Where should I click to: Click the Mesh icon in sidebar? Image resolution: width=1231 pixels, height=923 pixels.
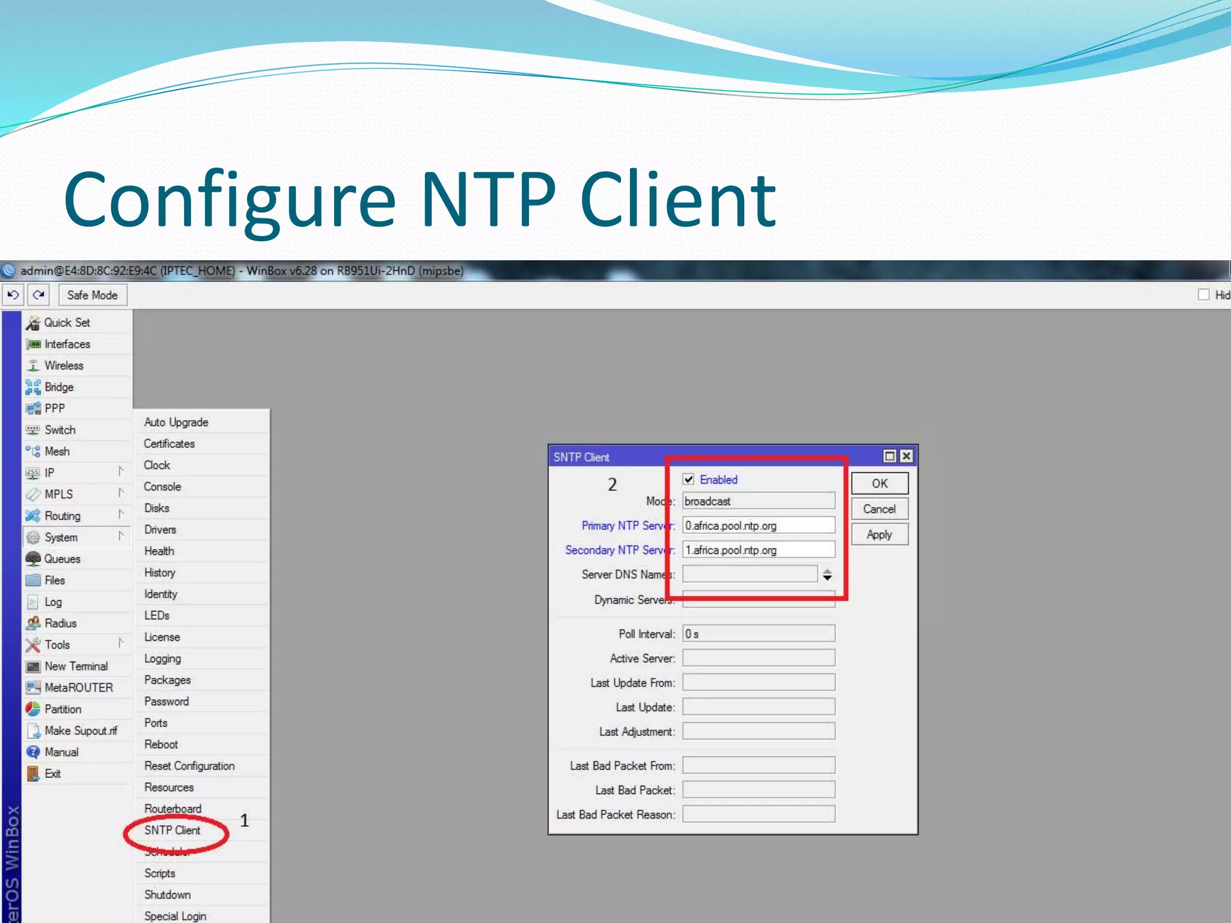[x=33, y=451]
